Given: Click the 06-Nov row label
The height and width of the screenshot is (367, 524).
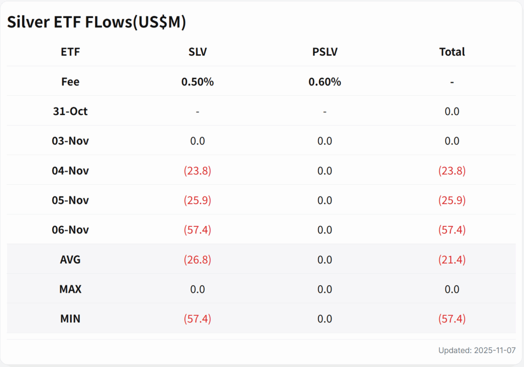Looking at the screenshot, I should pos(70,230).
